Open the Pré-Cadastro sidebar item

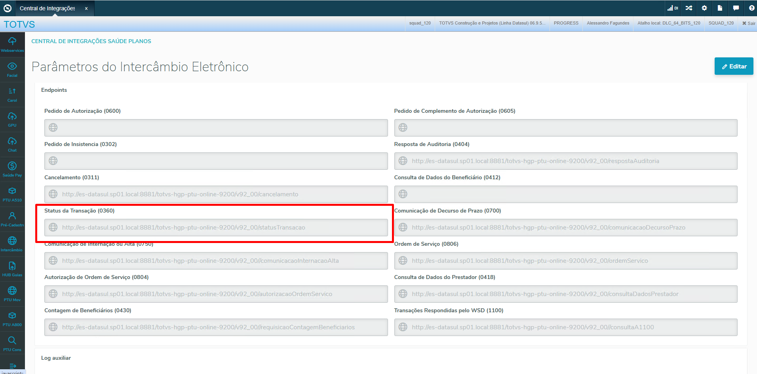pyautogui.click(x=12, y=219)
